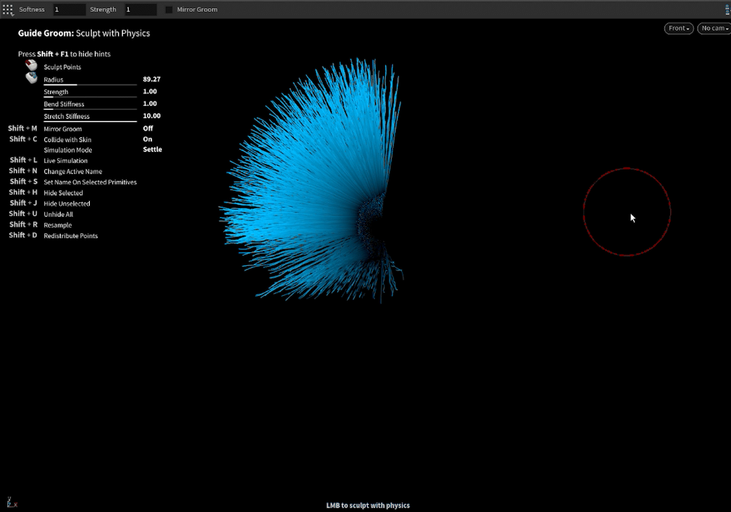The height and width of the screenshot is (512, 731).
Task: Click the Resample hint entry
Action: pyautogui.click(x=58, y=226)
